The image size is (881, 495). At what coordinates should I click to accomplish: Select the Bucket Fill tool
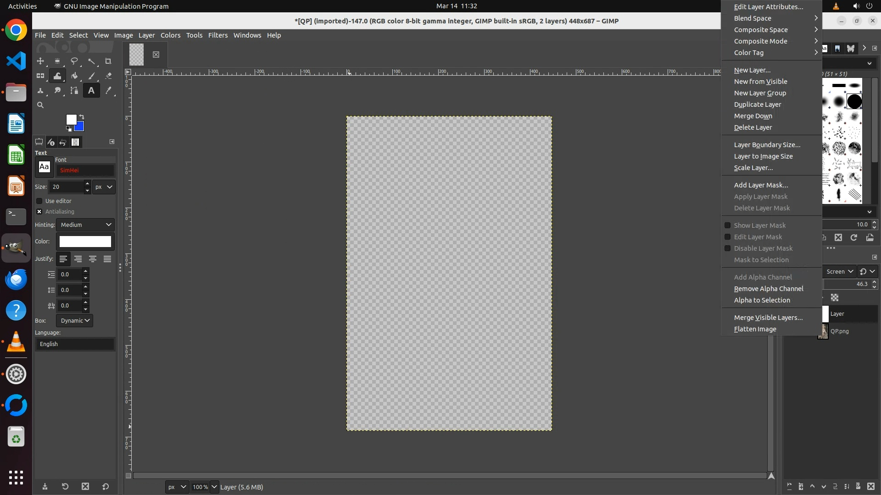tap(74, 76)
